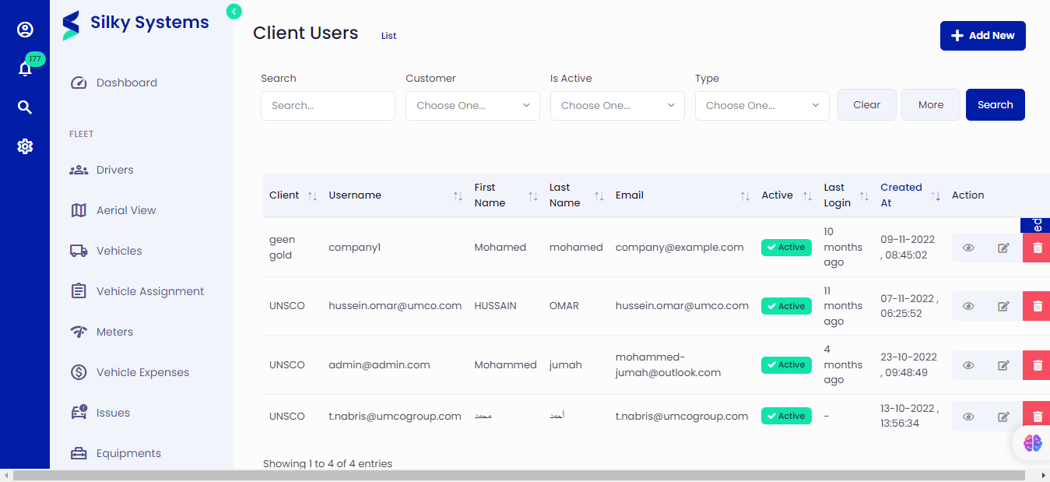Open the Type filter dropdown
Screen dimensions: 1050x482
(x=761, y=105)
